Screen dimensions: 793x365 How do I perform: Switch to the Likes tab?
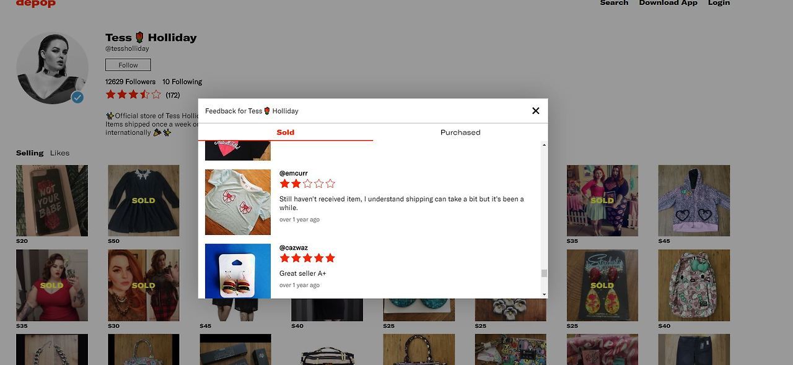(x=59, y=153)
